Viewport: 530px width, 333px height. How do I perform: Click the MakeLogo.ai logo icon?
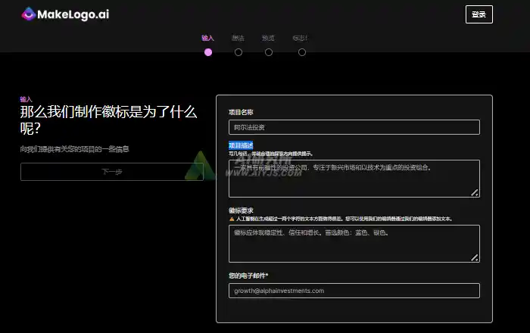28,14
